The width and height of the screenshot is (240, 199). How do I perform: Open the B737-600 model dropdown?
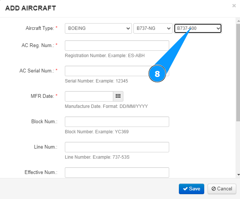pyautogui.click(x=198, y=28)
